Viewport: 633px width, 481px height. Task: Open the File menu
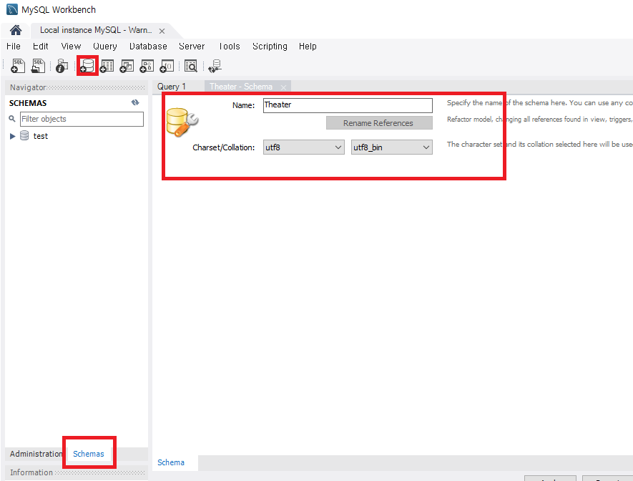point(14,47)
